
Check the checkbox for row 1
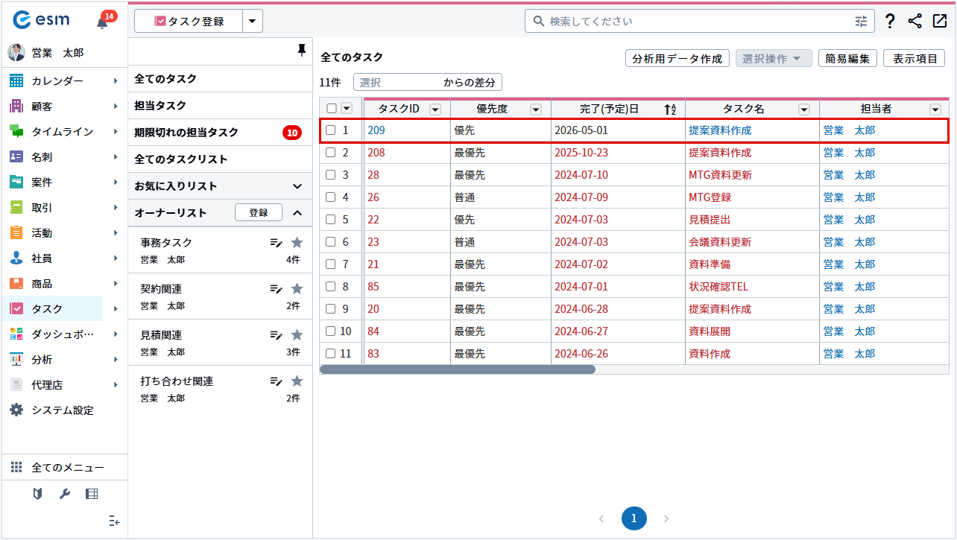331,130
